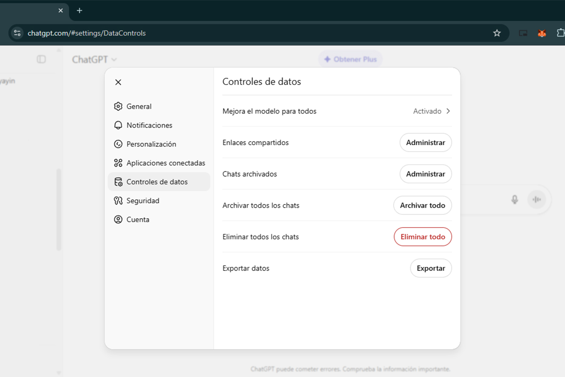
Task: Click the Archivar todo button
Action: click(422, 205)
